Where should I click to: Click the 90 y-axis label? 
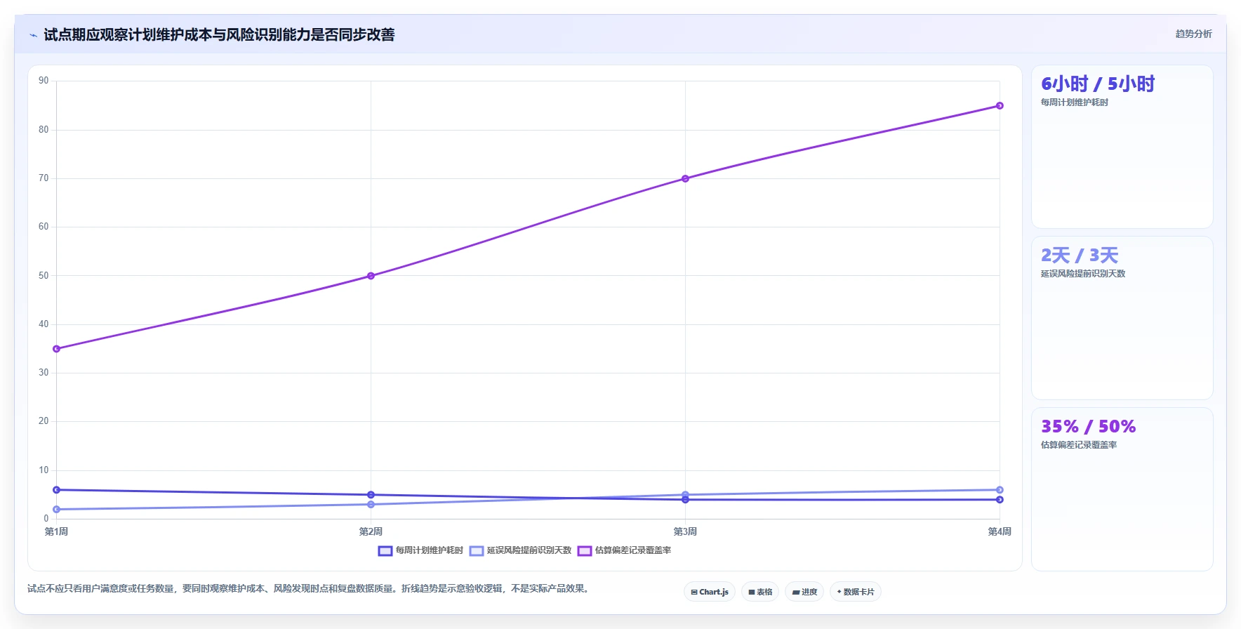(44, 81)
